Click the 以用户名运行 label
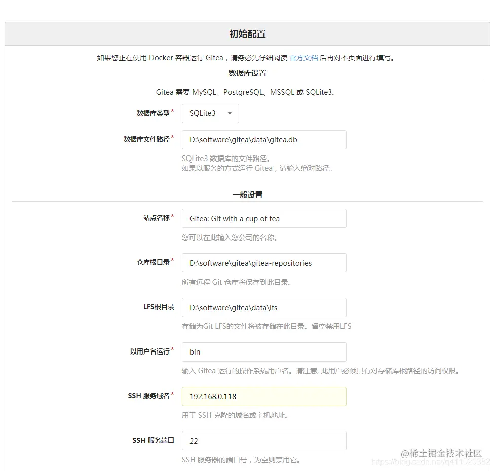Viewport: 495px width, 471px height. pos(149,351)
